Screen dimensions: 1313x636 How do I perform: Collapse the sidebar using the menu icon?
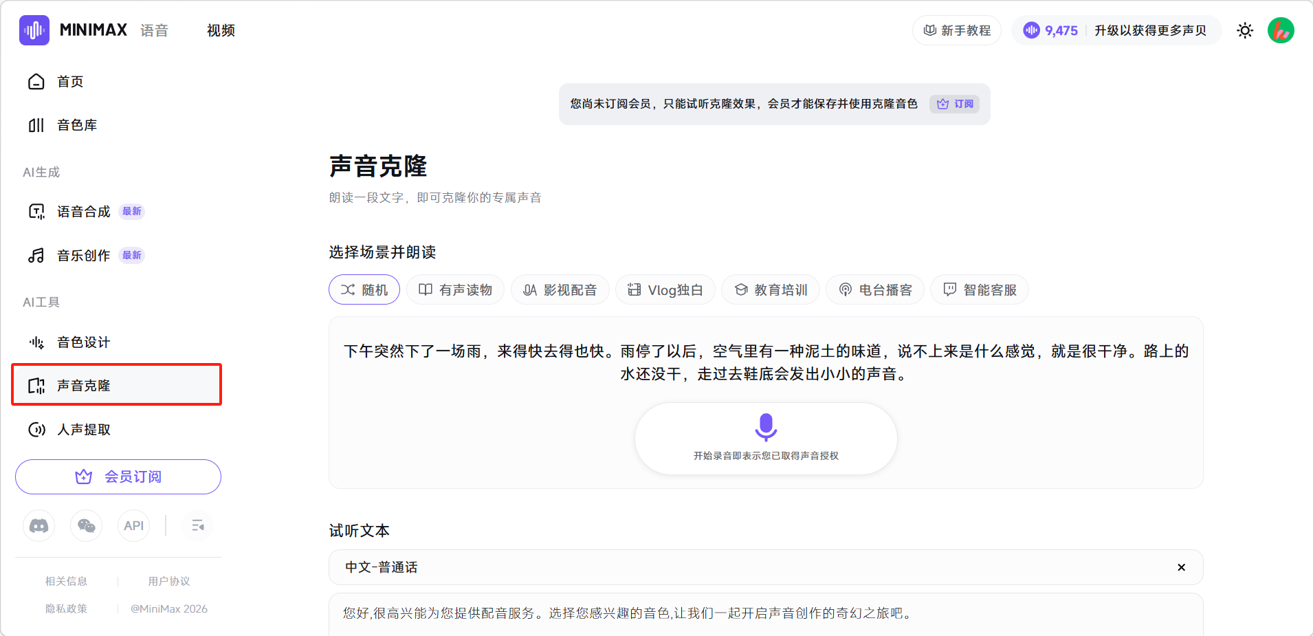[x=198, y=526]
